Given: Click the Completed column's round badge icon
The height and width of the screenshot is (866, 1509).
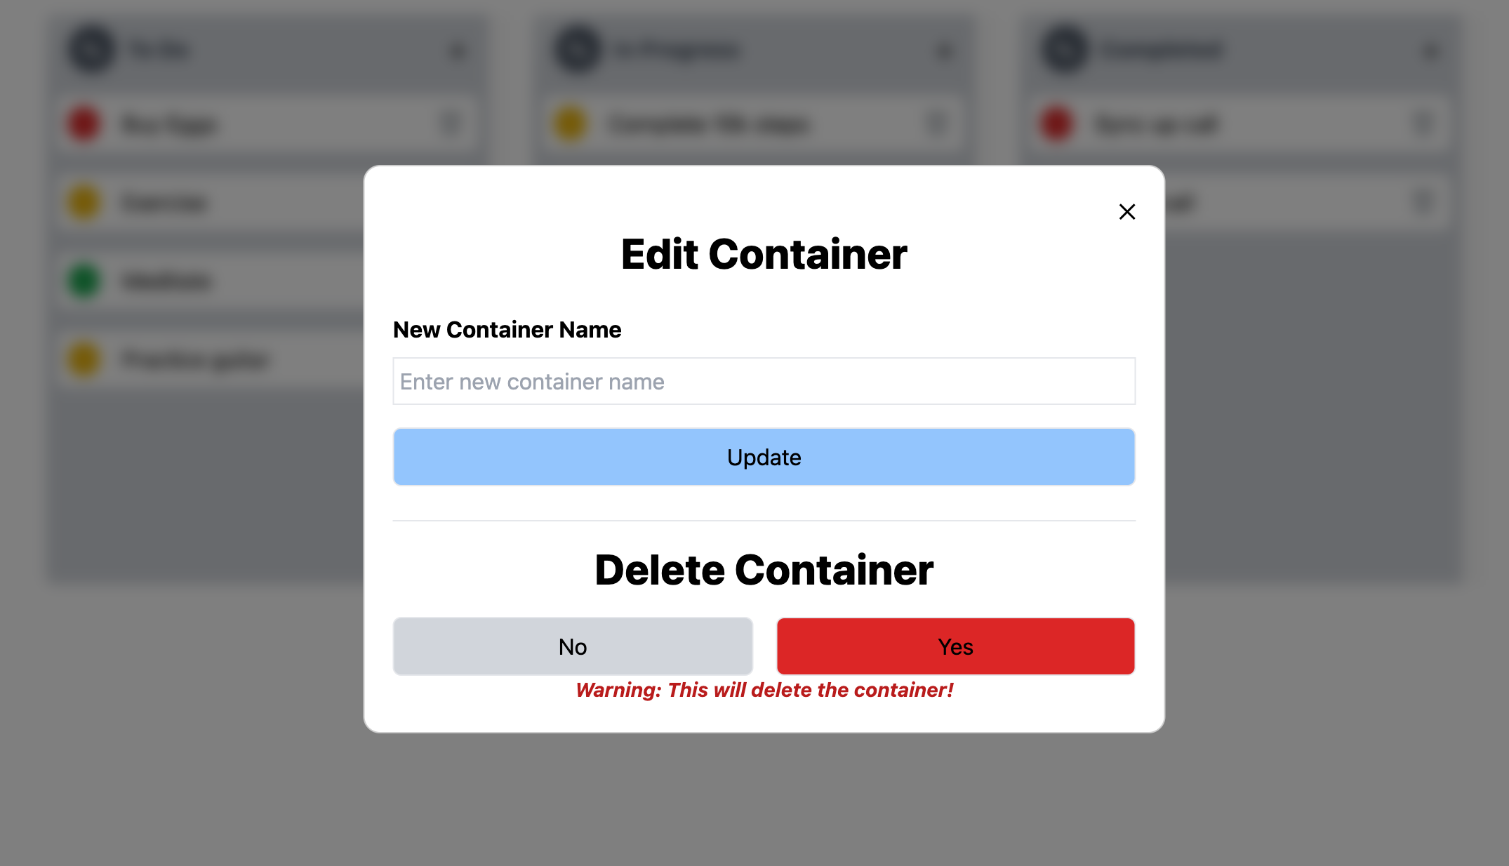Looking at the screenshot, I should 1064,49.
